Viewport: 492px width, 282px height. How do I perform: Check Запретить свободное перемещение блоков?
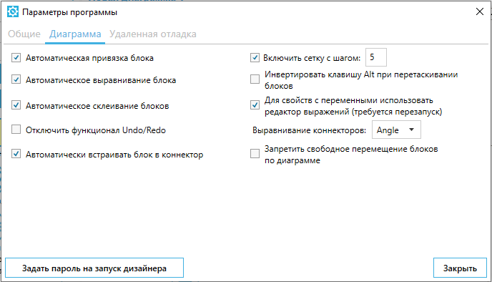click(255, 154)
